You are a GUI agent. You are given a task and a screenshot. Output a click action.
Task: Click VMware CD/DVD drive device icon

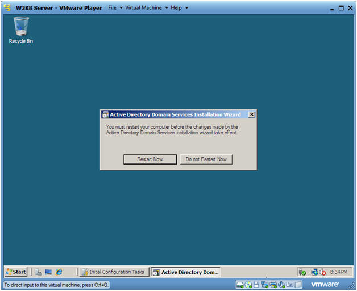click(x=248, y=285)
